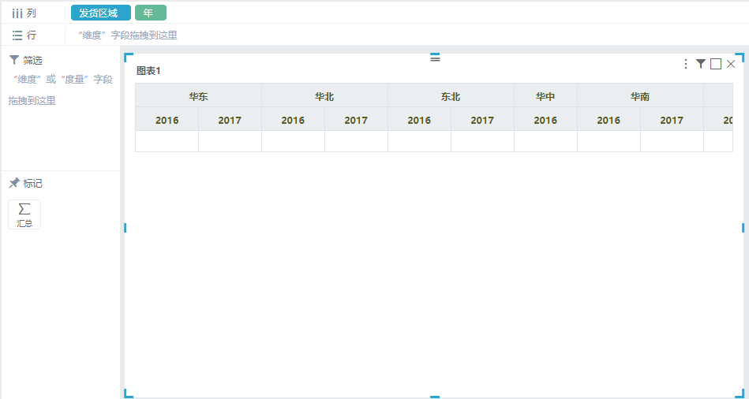The height and width of the screenshot is (399, 749).
Task: Click the 2017 header under 东北
Action: point(482,121)
